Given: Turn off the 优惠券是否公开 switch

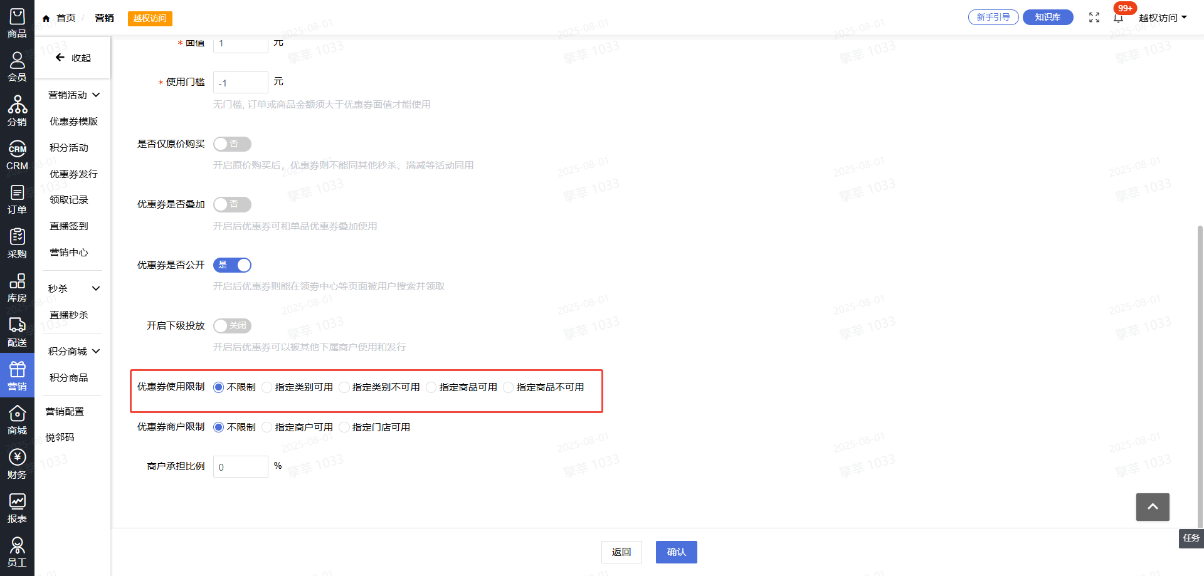Looking at the screenshot, I should (232, 265).
